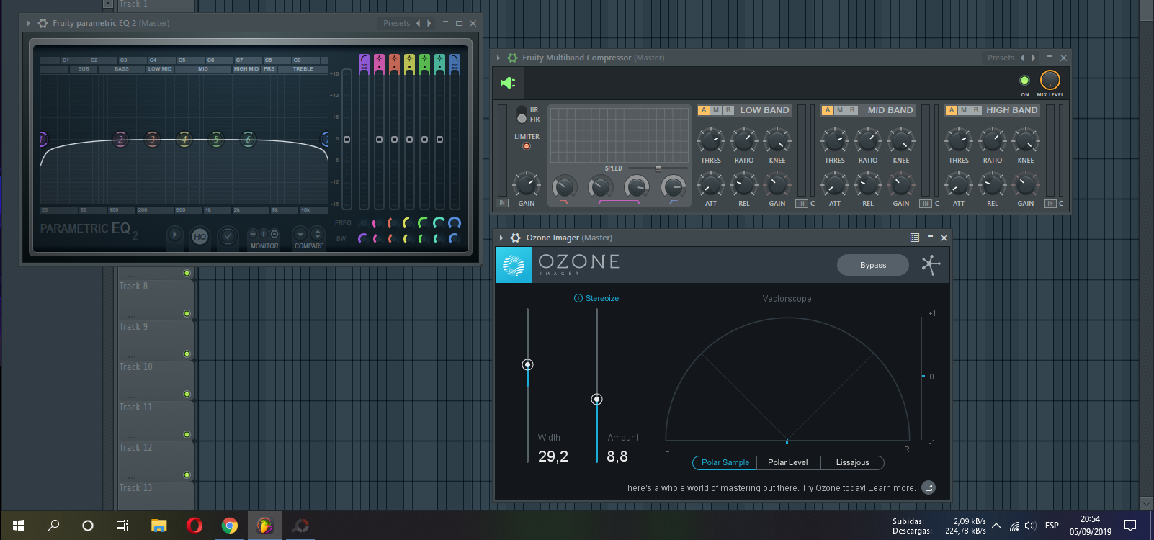Click the green plug icon in Multiband Compressor
The image size is (1154, 540).
509,83
